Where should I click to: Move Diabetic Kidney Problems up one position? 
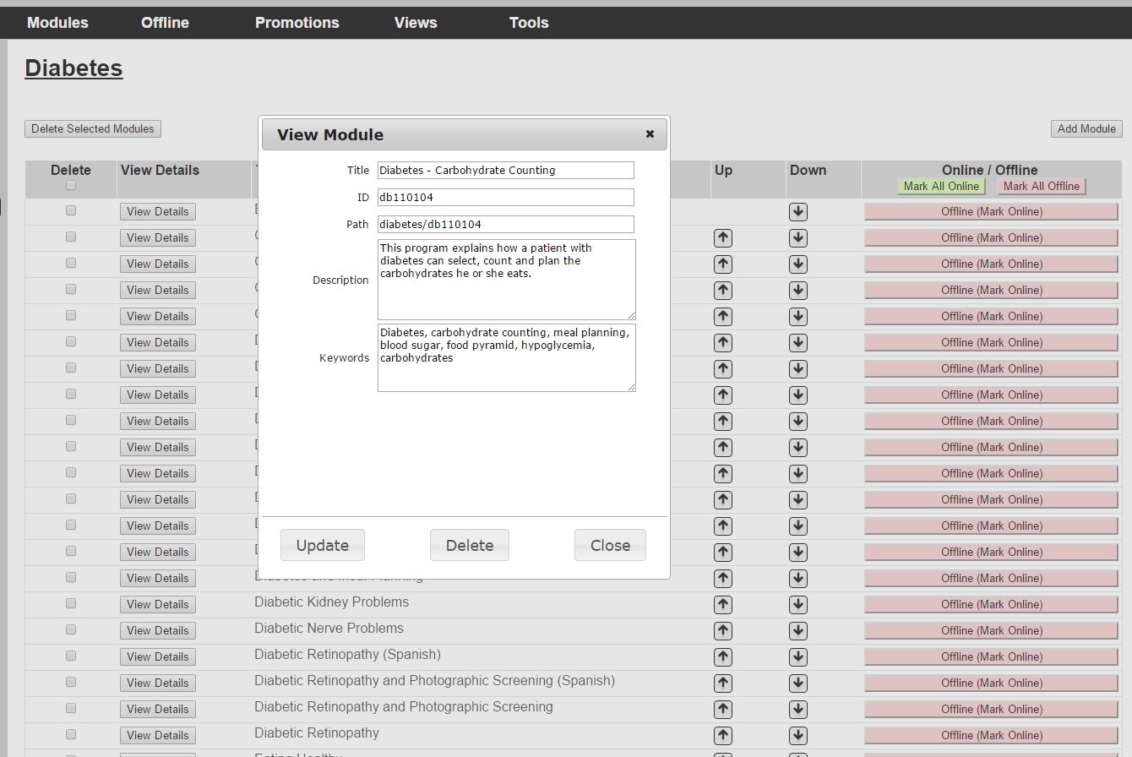723,605
